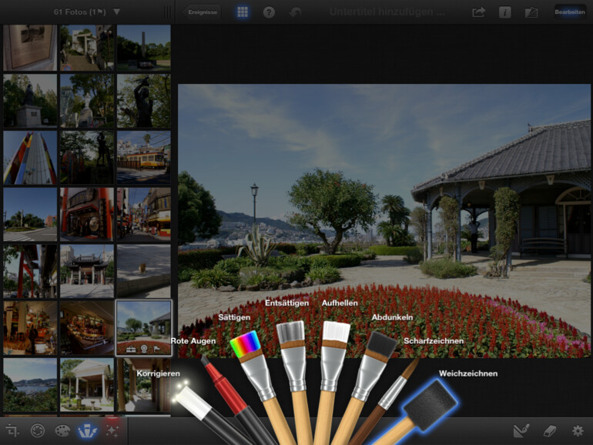The image size is (593, 445).
Task: Open the settings gear options
Action: pos(577,431)
